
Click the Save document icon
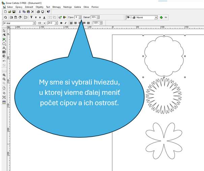click(x=14, y=12)
